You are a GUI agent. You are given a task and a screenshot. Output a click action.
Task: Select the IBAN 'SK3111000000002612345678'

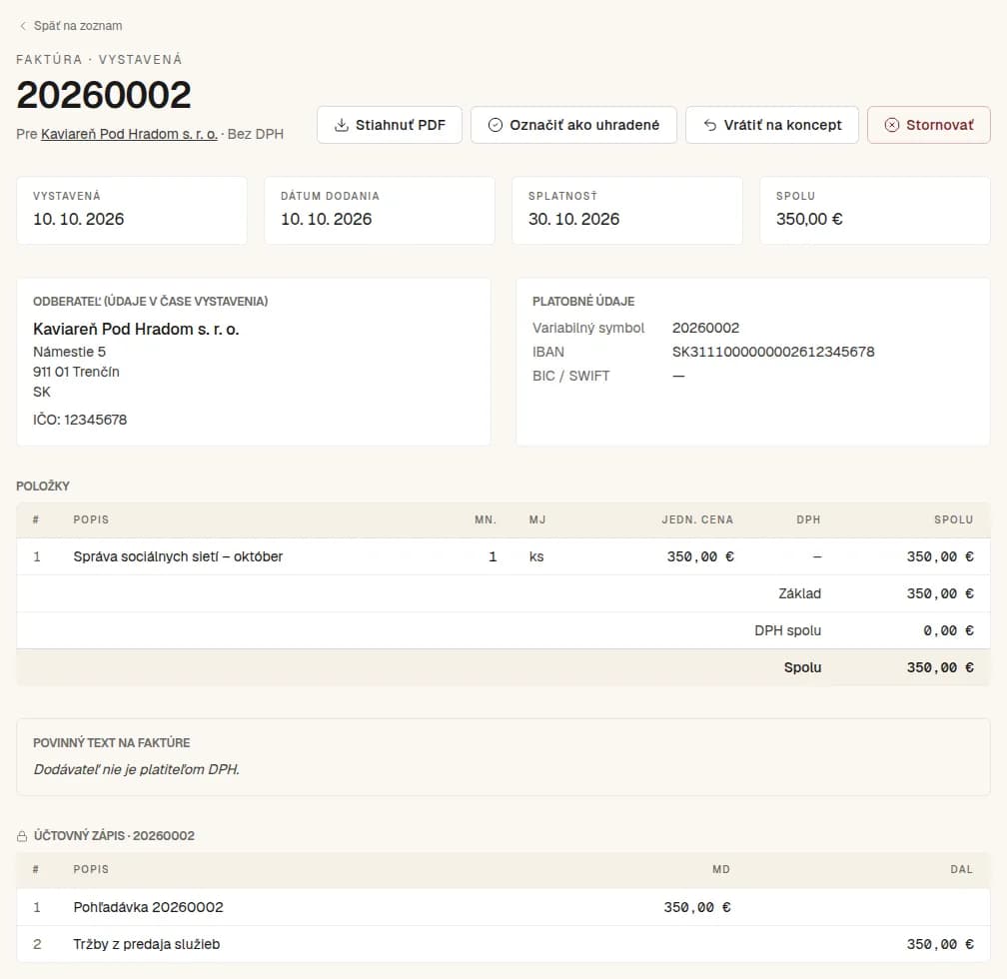click(773, 352)
